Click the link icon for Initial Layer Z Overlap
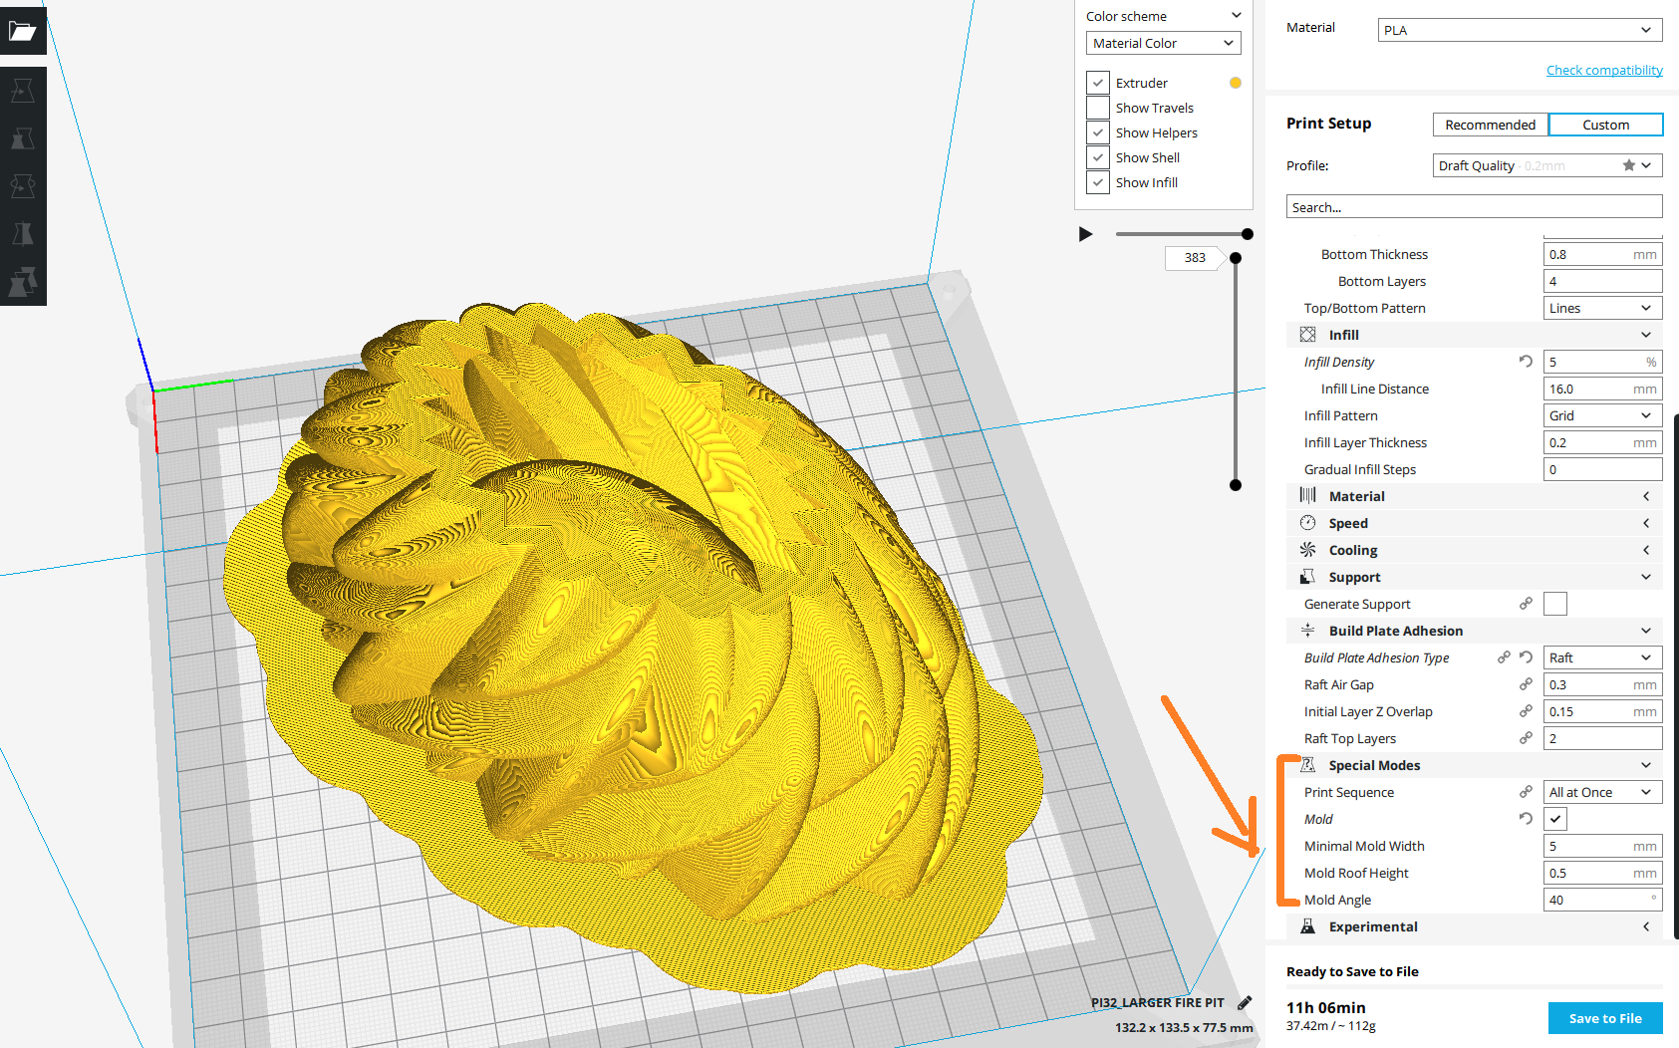 [1526, 711]
